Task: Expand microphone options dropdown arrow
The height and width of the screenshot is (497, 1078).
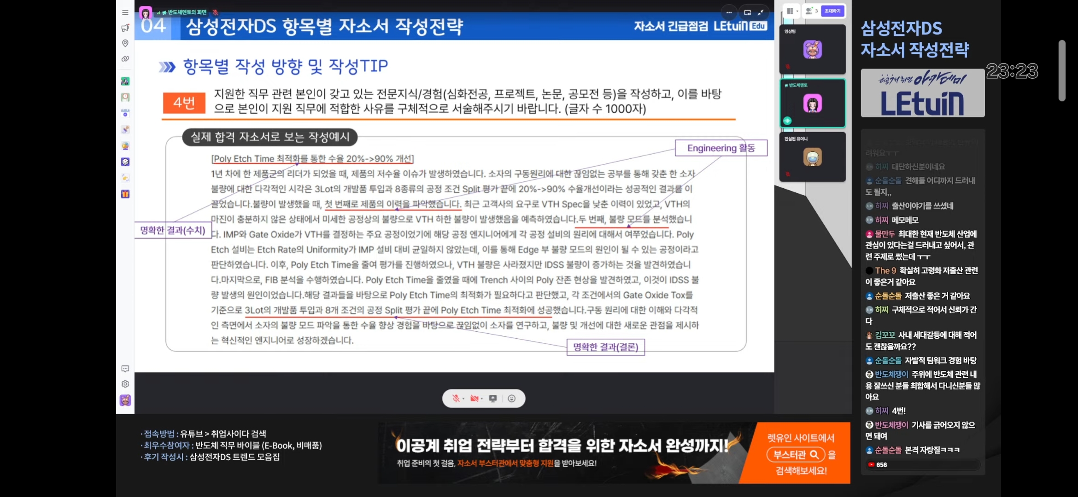Action: 463,399
